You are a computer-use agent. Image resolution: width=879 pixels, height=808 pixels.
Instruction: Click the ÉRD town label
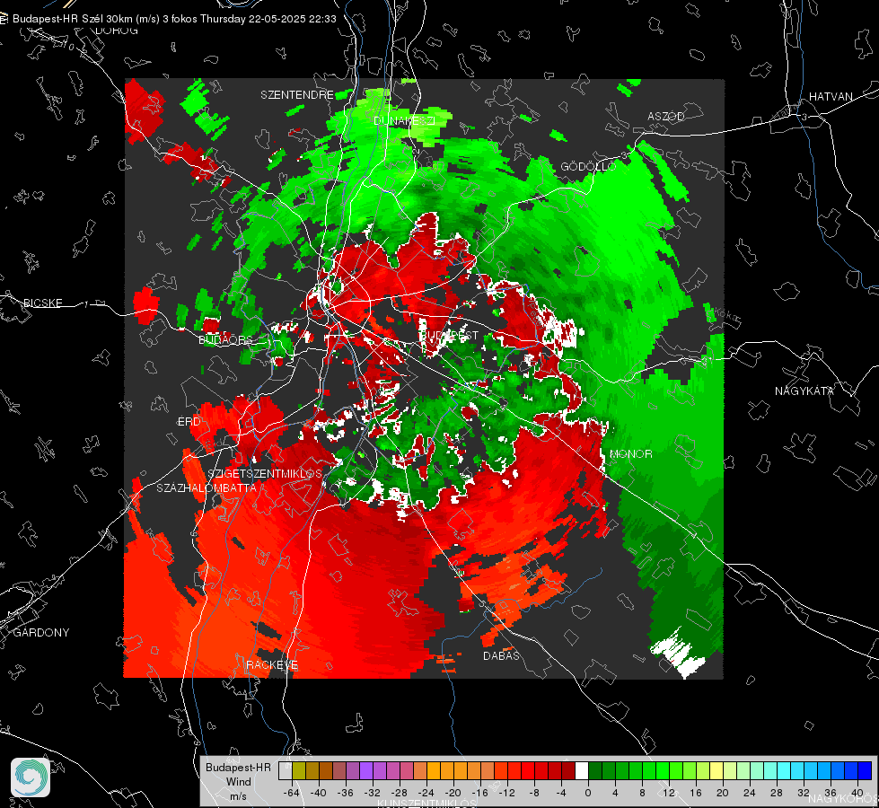tap(189, 422)
